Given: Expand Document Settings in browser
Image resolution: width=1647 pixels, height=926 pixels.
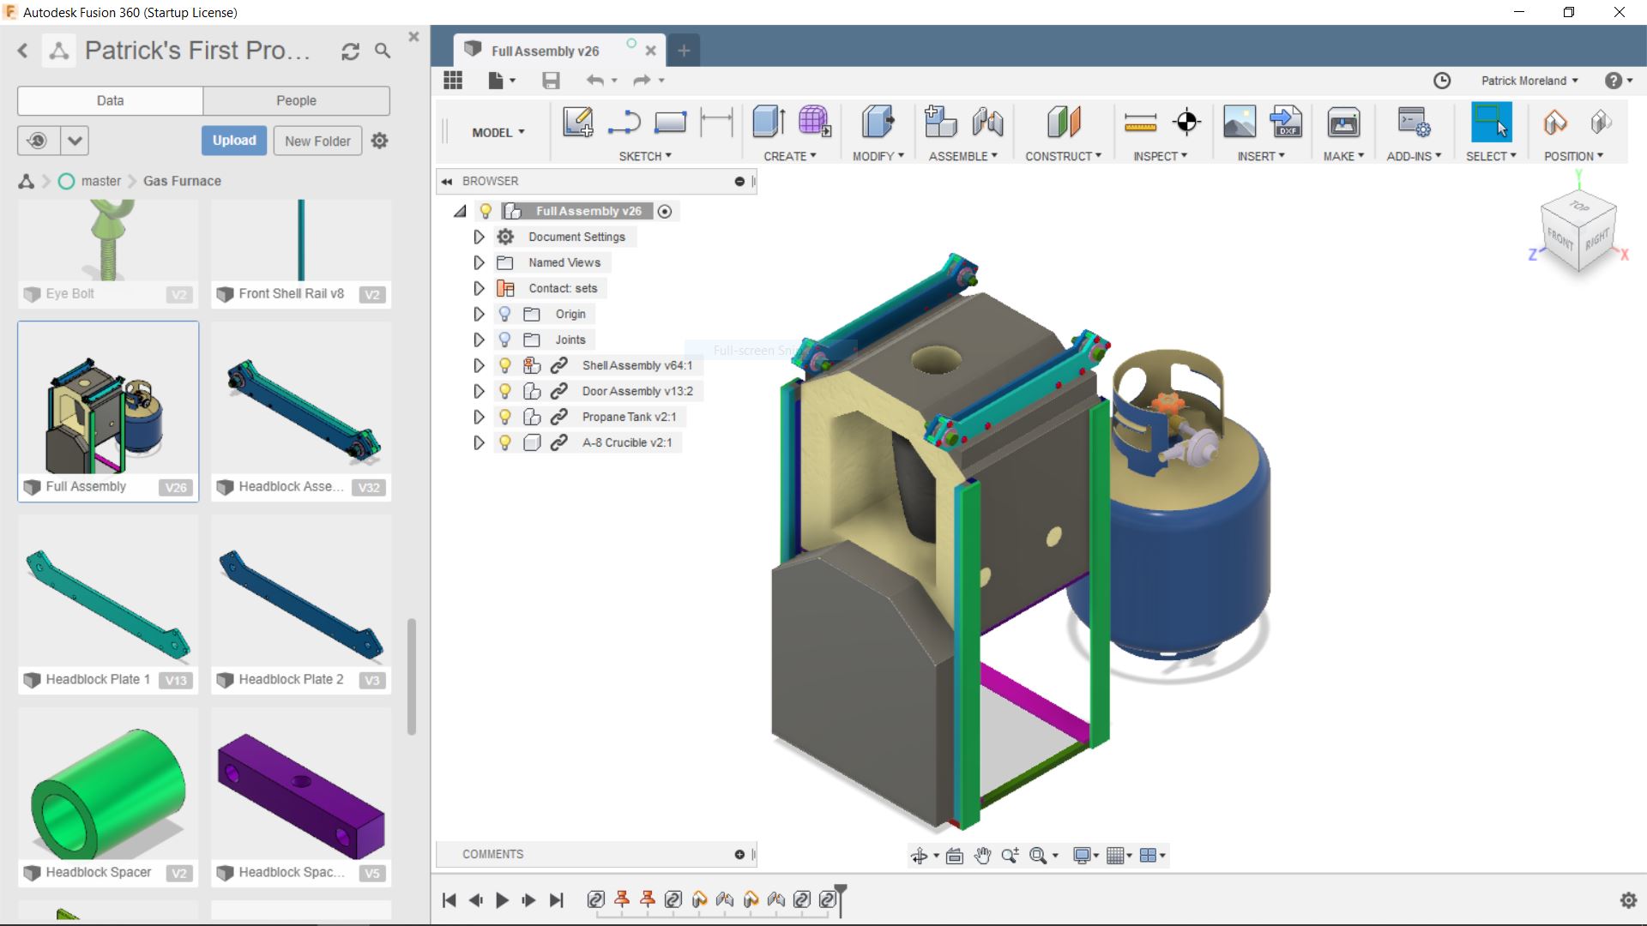Looking at the screenshot, I should [x=479, y=237].
